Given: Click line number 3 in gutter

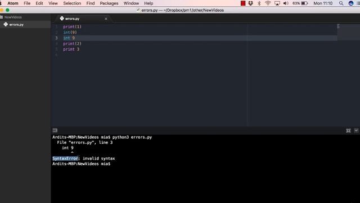Looking at the screenshot, I should (56, 38).
